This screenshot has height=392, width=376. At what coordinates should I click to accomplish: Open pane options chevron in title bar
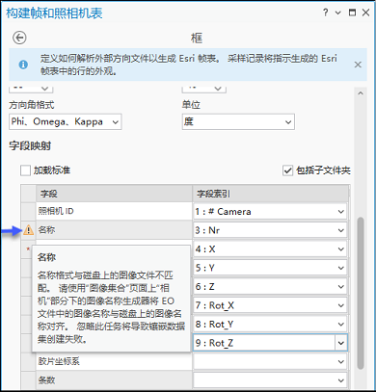point(338,13)
